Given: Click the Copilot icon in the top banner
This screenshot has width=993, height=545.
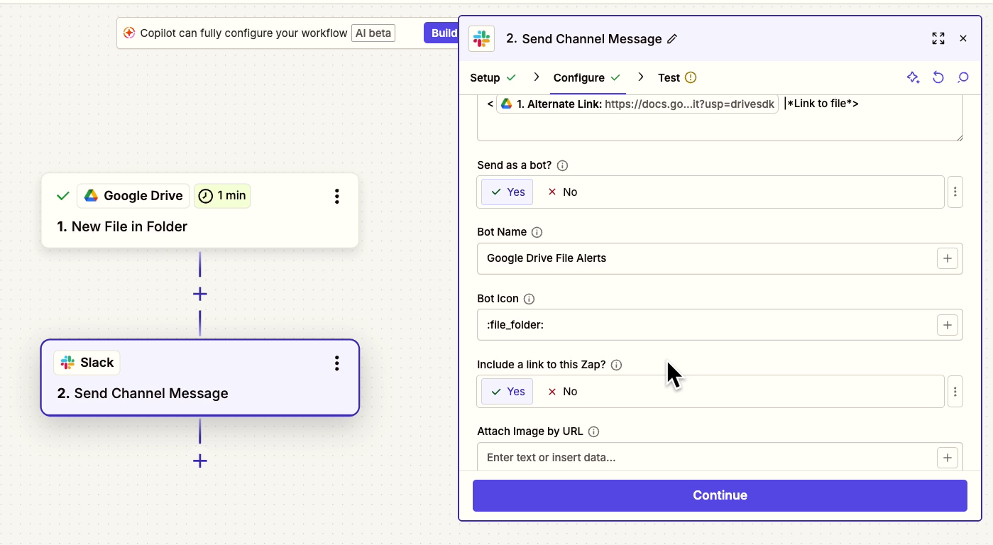Looking at the screenshot, I should (129, 33).
